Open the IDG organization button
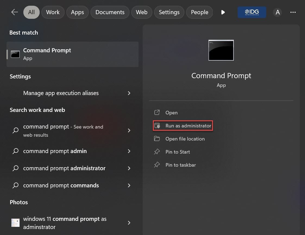The height and width of the screenshot is (235, 305). (x=252, y=12)
